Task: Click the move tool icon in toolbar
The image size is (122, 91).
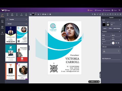Action: coord(30,14)
